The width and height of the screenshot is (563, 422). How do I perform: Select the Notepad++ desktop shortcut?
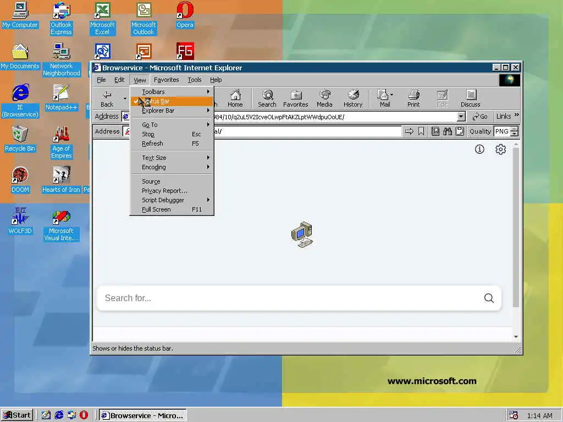[x=61, y=98]
